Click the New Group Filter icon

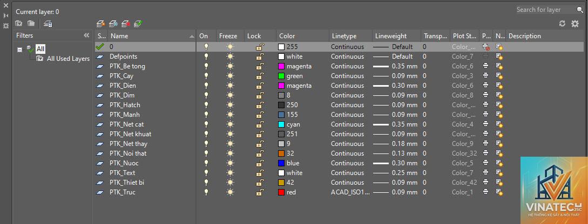tap(31, 24)
